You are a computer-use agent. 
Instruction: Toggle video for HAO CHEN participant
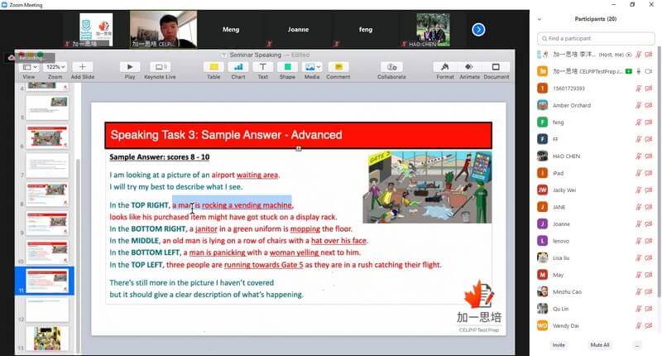click(x=650, y=156)
